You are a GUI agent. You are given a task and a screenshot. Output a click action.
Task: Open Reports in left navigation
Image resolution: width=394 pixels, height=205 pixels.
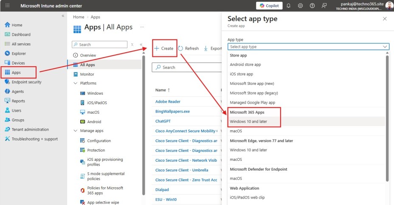coord(15,101)
